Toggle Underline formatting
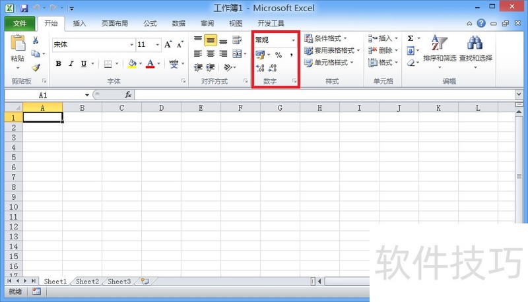Image resolution: width=528 pixels, height=302 pixels. pyautogui.click(x=84, y=63)
